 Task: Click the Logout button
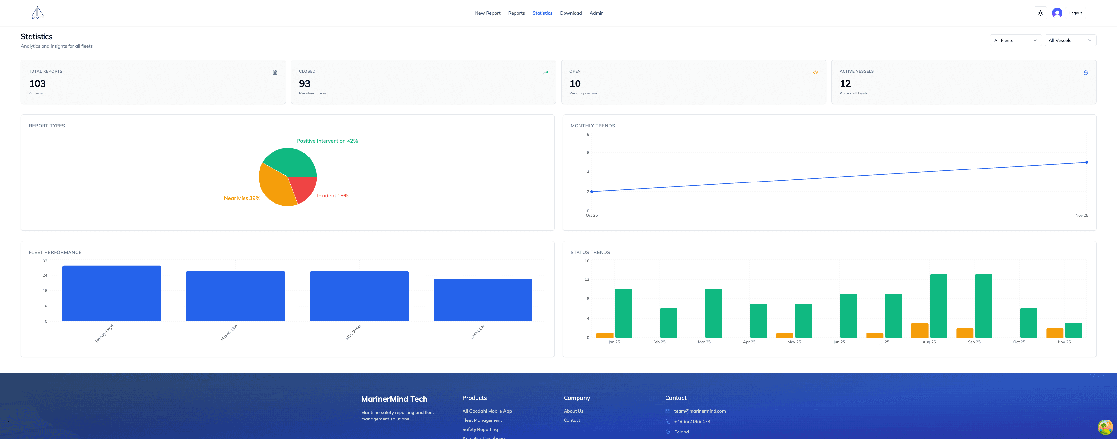pyautogui.click(x=1075, y=13)
